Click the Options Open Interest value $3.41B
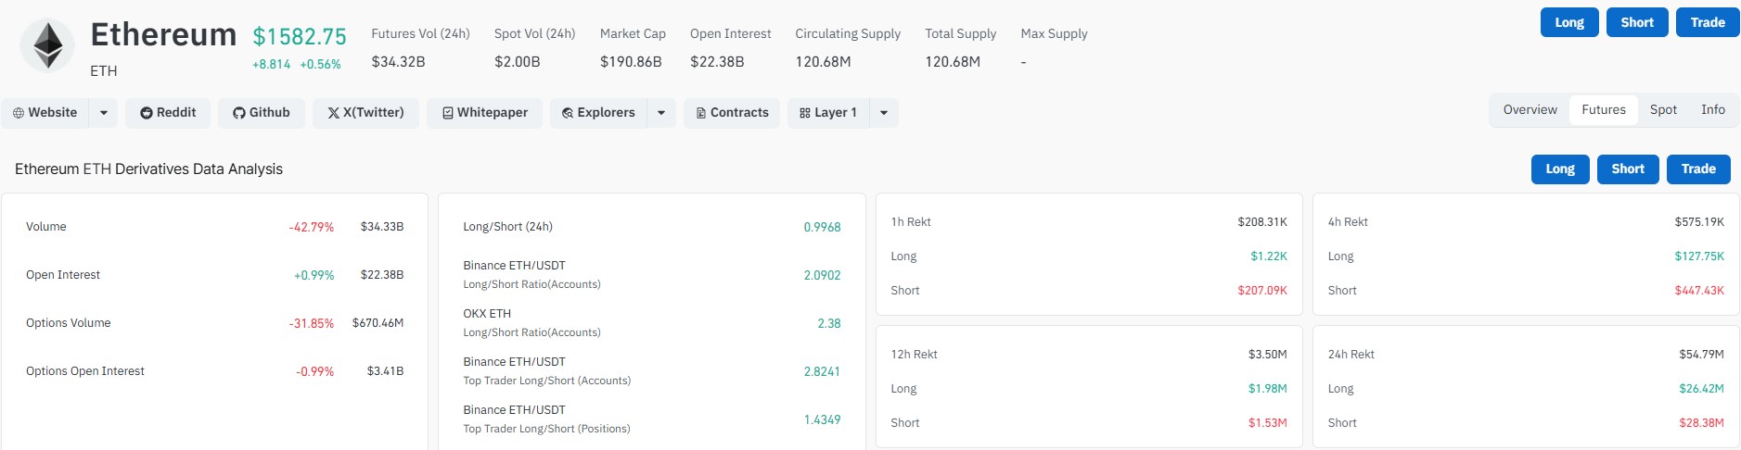The image size is (1741, 450). tap(385, 371)
